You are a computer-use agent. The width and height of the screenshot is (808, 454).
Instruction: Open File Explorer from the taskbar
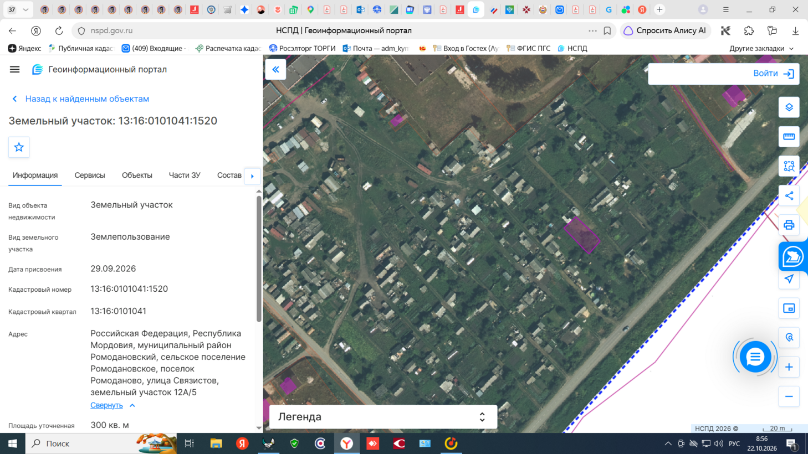pos(216,443)
